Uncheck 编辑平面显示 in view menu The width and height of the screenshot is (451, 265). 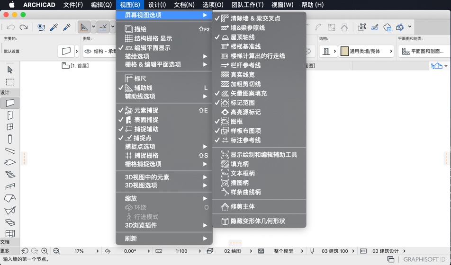[164, 48]
